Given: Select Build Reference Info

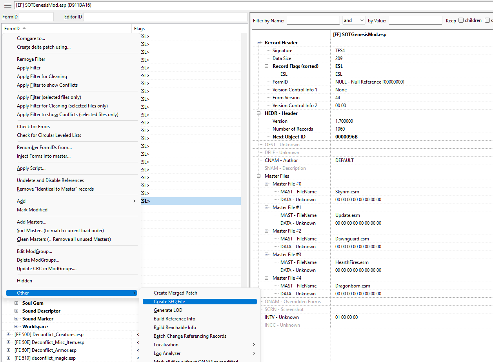Looking at the screenshot, I should [x=200, y=319].
